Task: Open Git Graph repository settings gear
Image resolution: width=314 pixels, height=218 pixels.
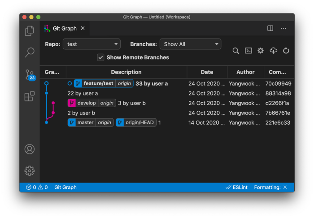Action: point(261,51)
